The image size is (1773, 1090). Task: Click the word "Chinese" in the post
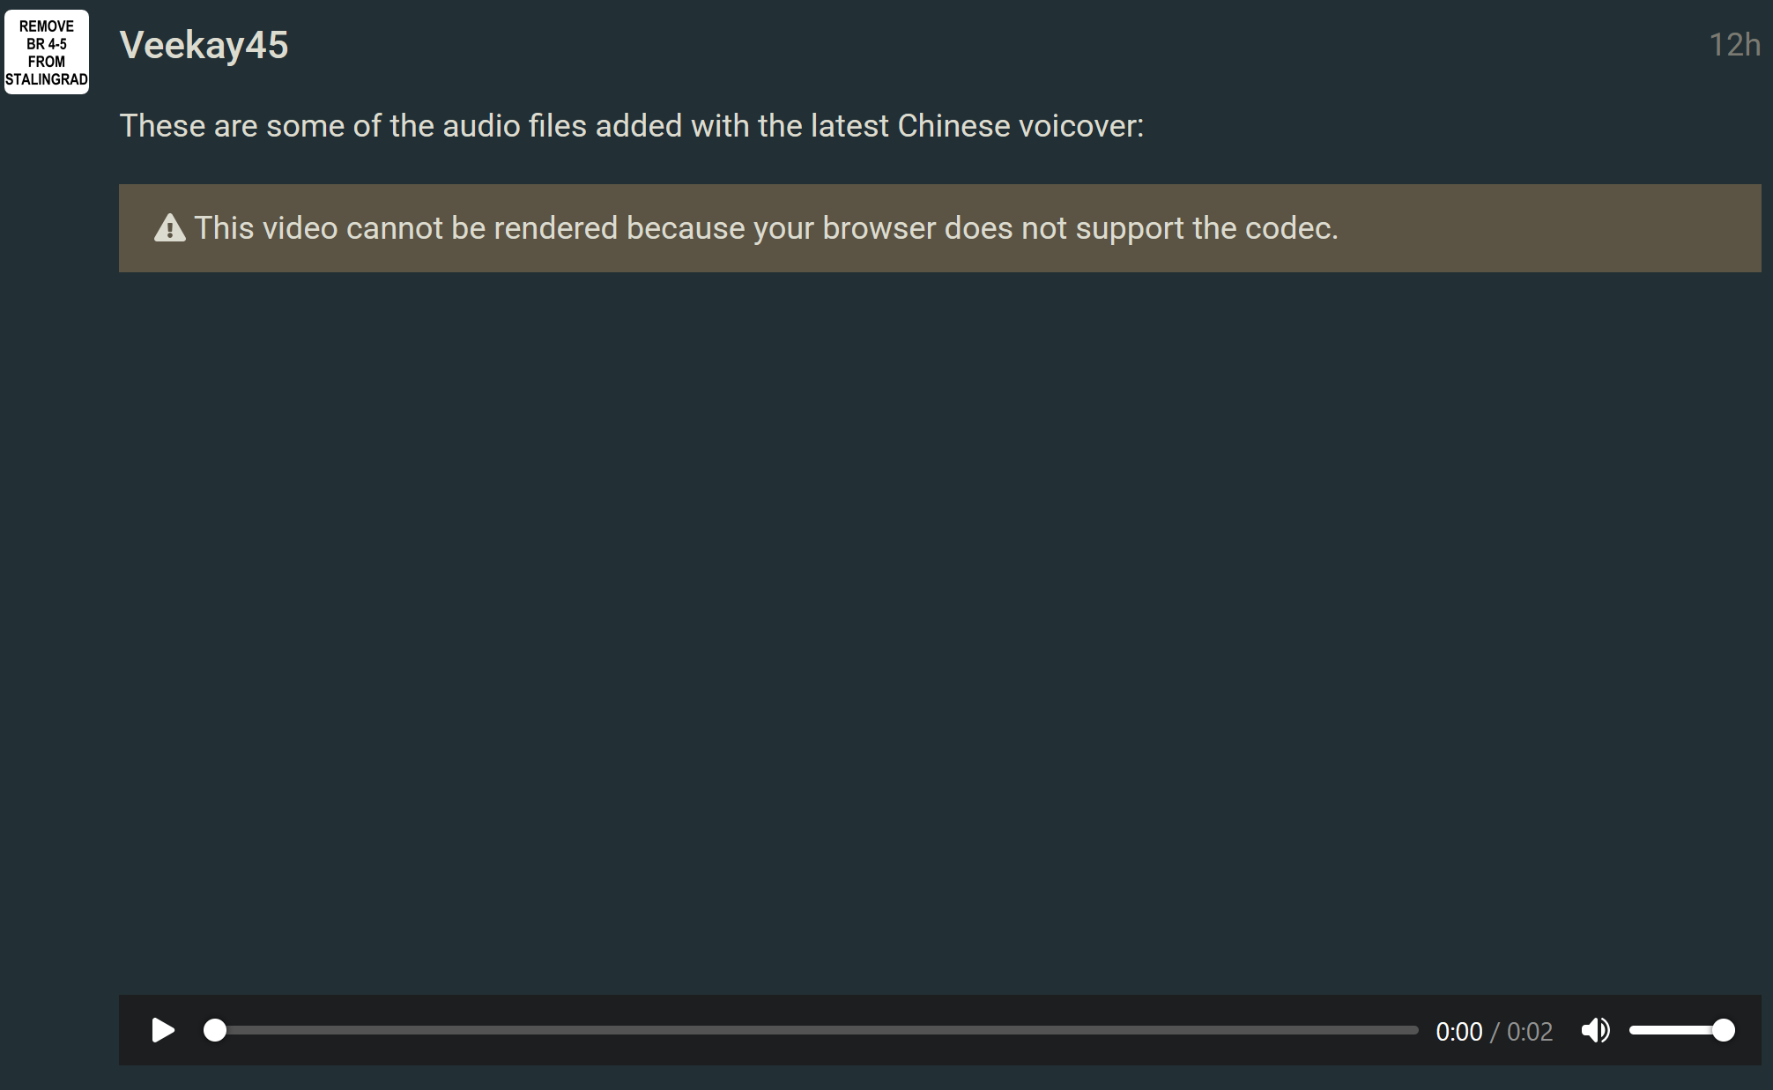(x=953, y=126)
